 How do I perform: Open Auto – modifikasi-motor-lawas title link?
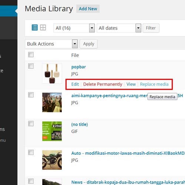(x=128, y=153)
